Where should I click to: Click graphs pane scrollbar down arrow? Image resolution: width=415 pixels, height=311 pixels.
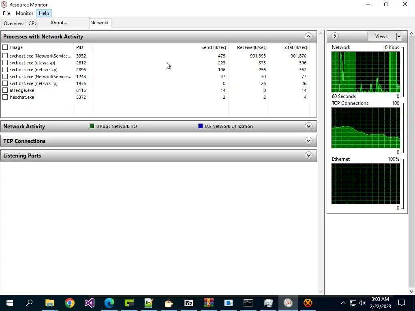tap(412, 292)
